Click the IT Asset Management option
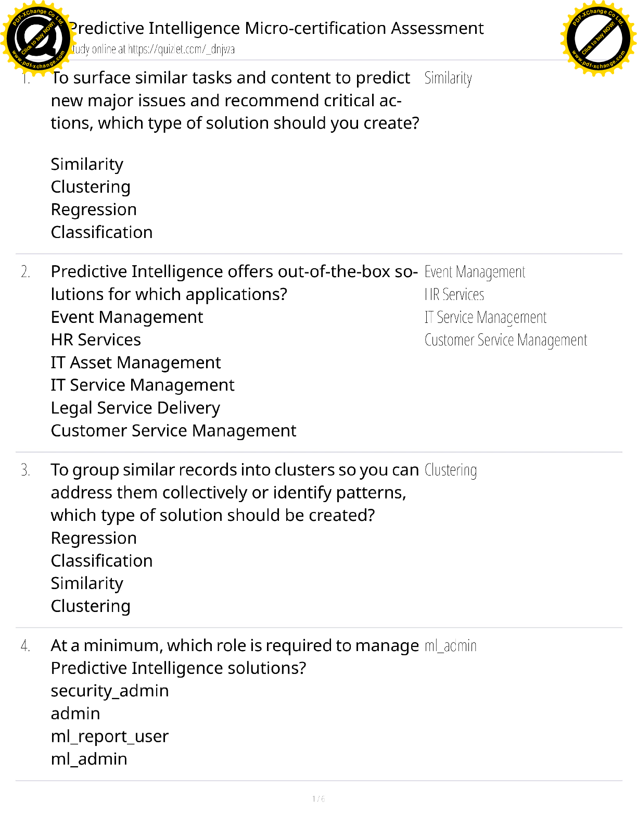 [x=136, y=362]
